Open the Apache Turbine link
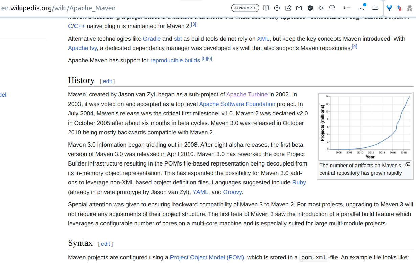This screenshot has width=416, height=264. (x=247, y=94)
